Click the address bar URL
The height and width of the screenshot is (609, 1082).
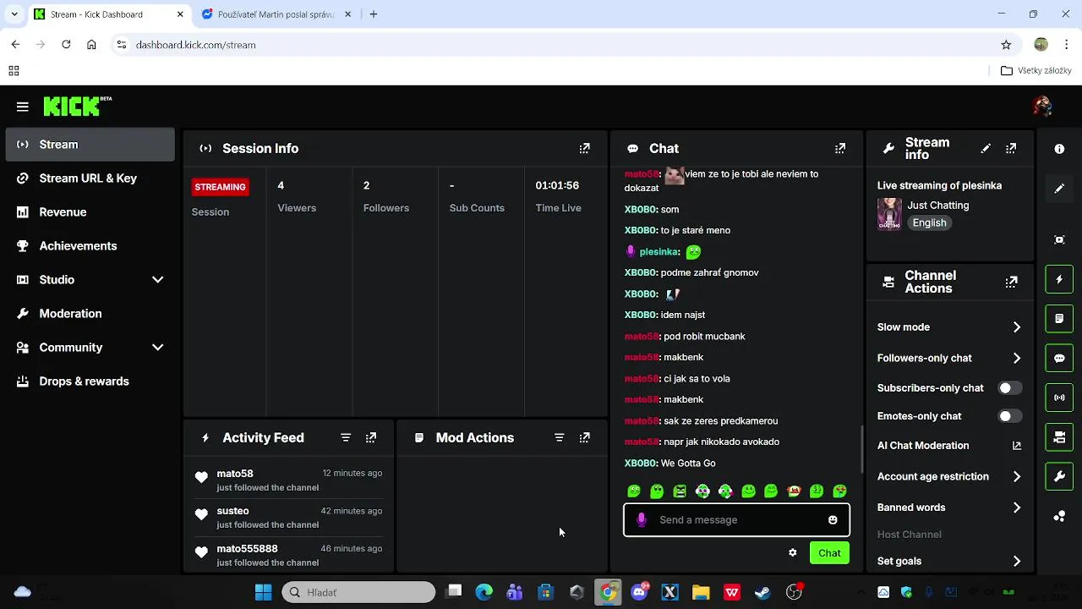195,45
